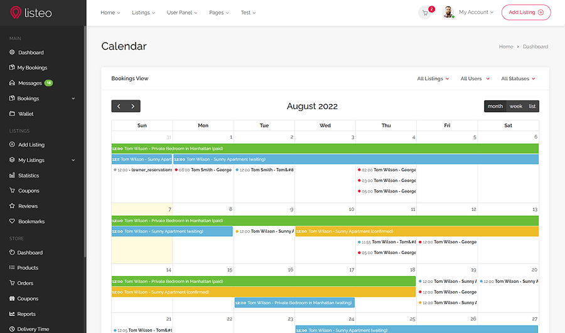The image size is (565, 333).
Task: Open Statistics in the sidebar
Action: point(28,176)
